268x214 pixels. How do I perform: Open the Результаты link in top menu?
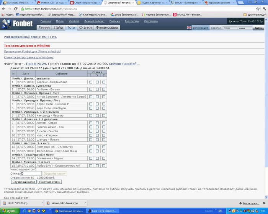(x=132, y=21)
